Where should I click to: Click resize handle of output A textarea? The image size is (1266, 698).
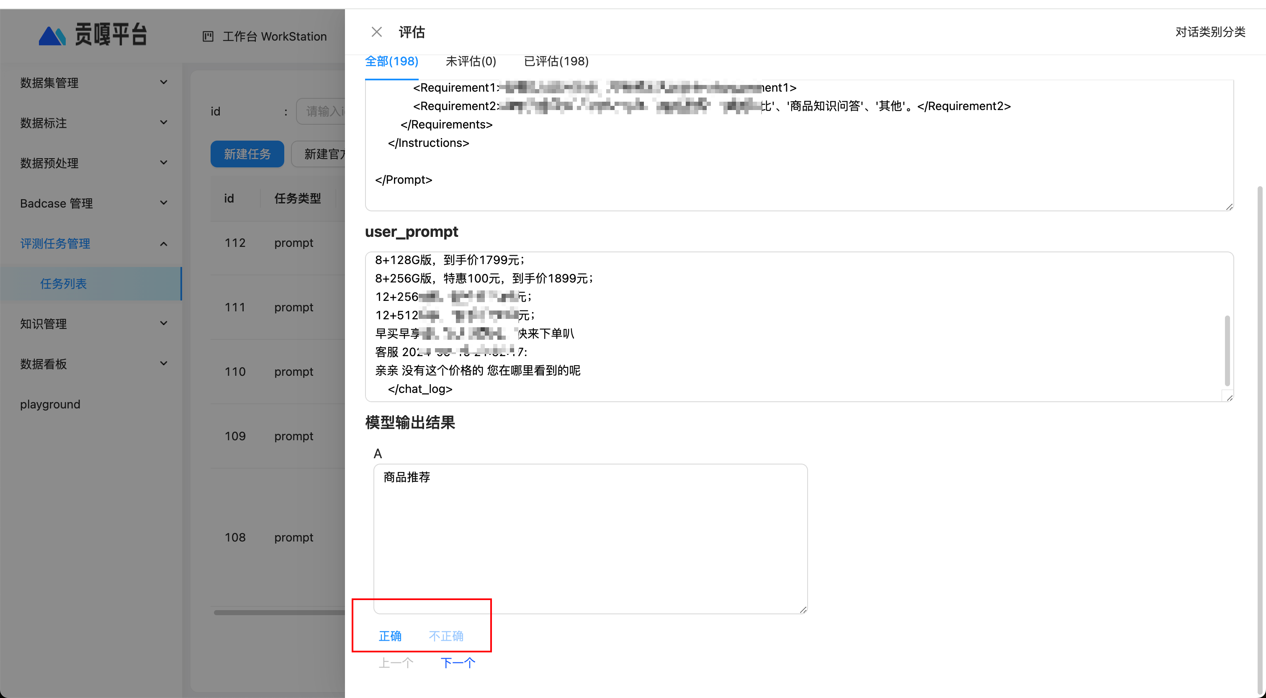803,610
